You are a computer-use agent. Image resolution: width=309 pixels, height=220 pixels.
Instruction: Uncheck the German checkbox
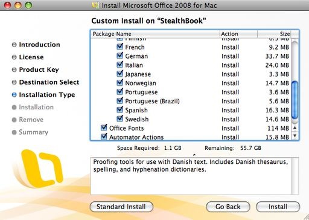point(120,56)
